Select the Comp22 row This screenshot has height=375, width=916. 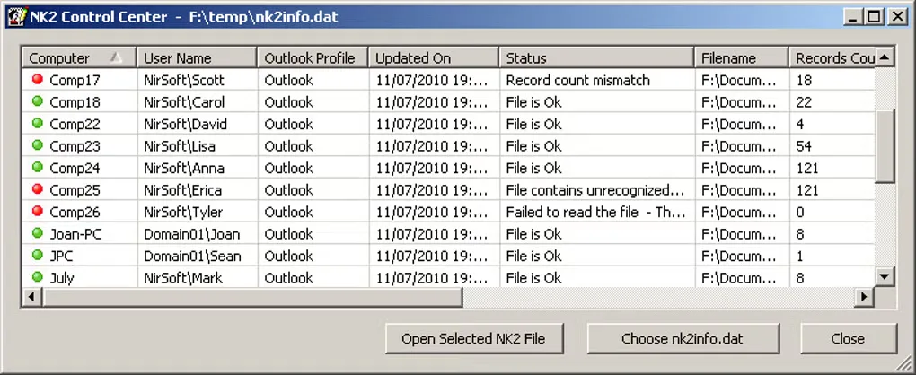(448, 124)
